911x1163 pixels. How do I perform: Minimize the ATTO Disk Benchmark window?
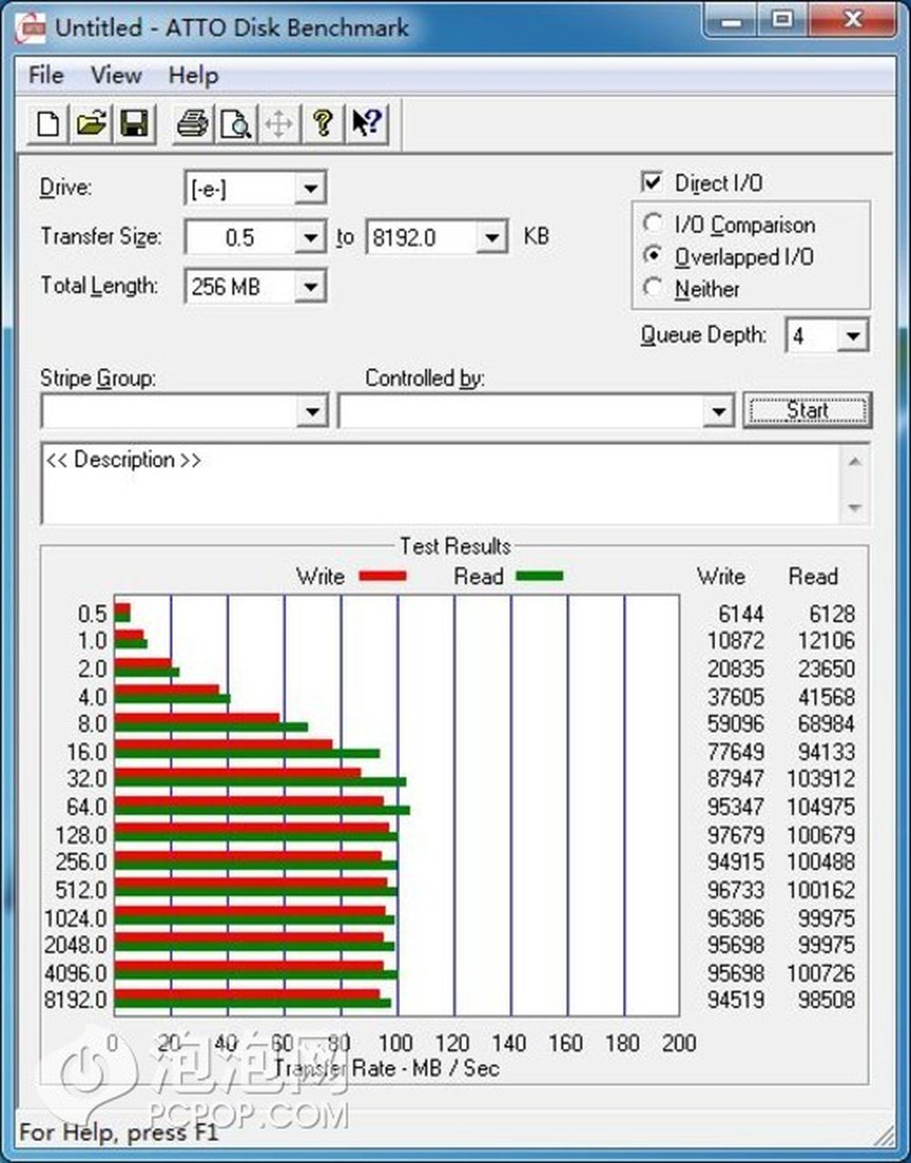tap(731, 20)
